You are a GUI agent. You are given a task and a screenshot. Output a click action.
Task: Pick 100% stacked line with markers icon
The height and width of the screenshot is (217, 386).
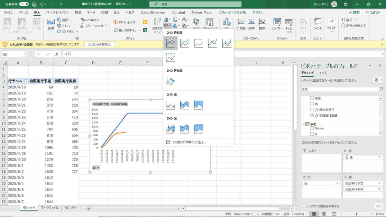pyautogui.click(x=170, y=57)
